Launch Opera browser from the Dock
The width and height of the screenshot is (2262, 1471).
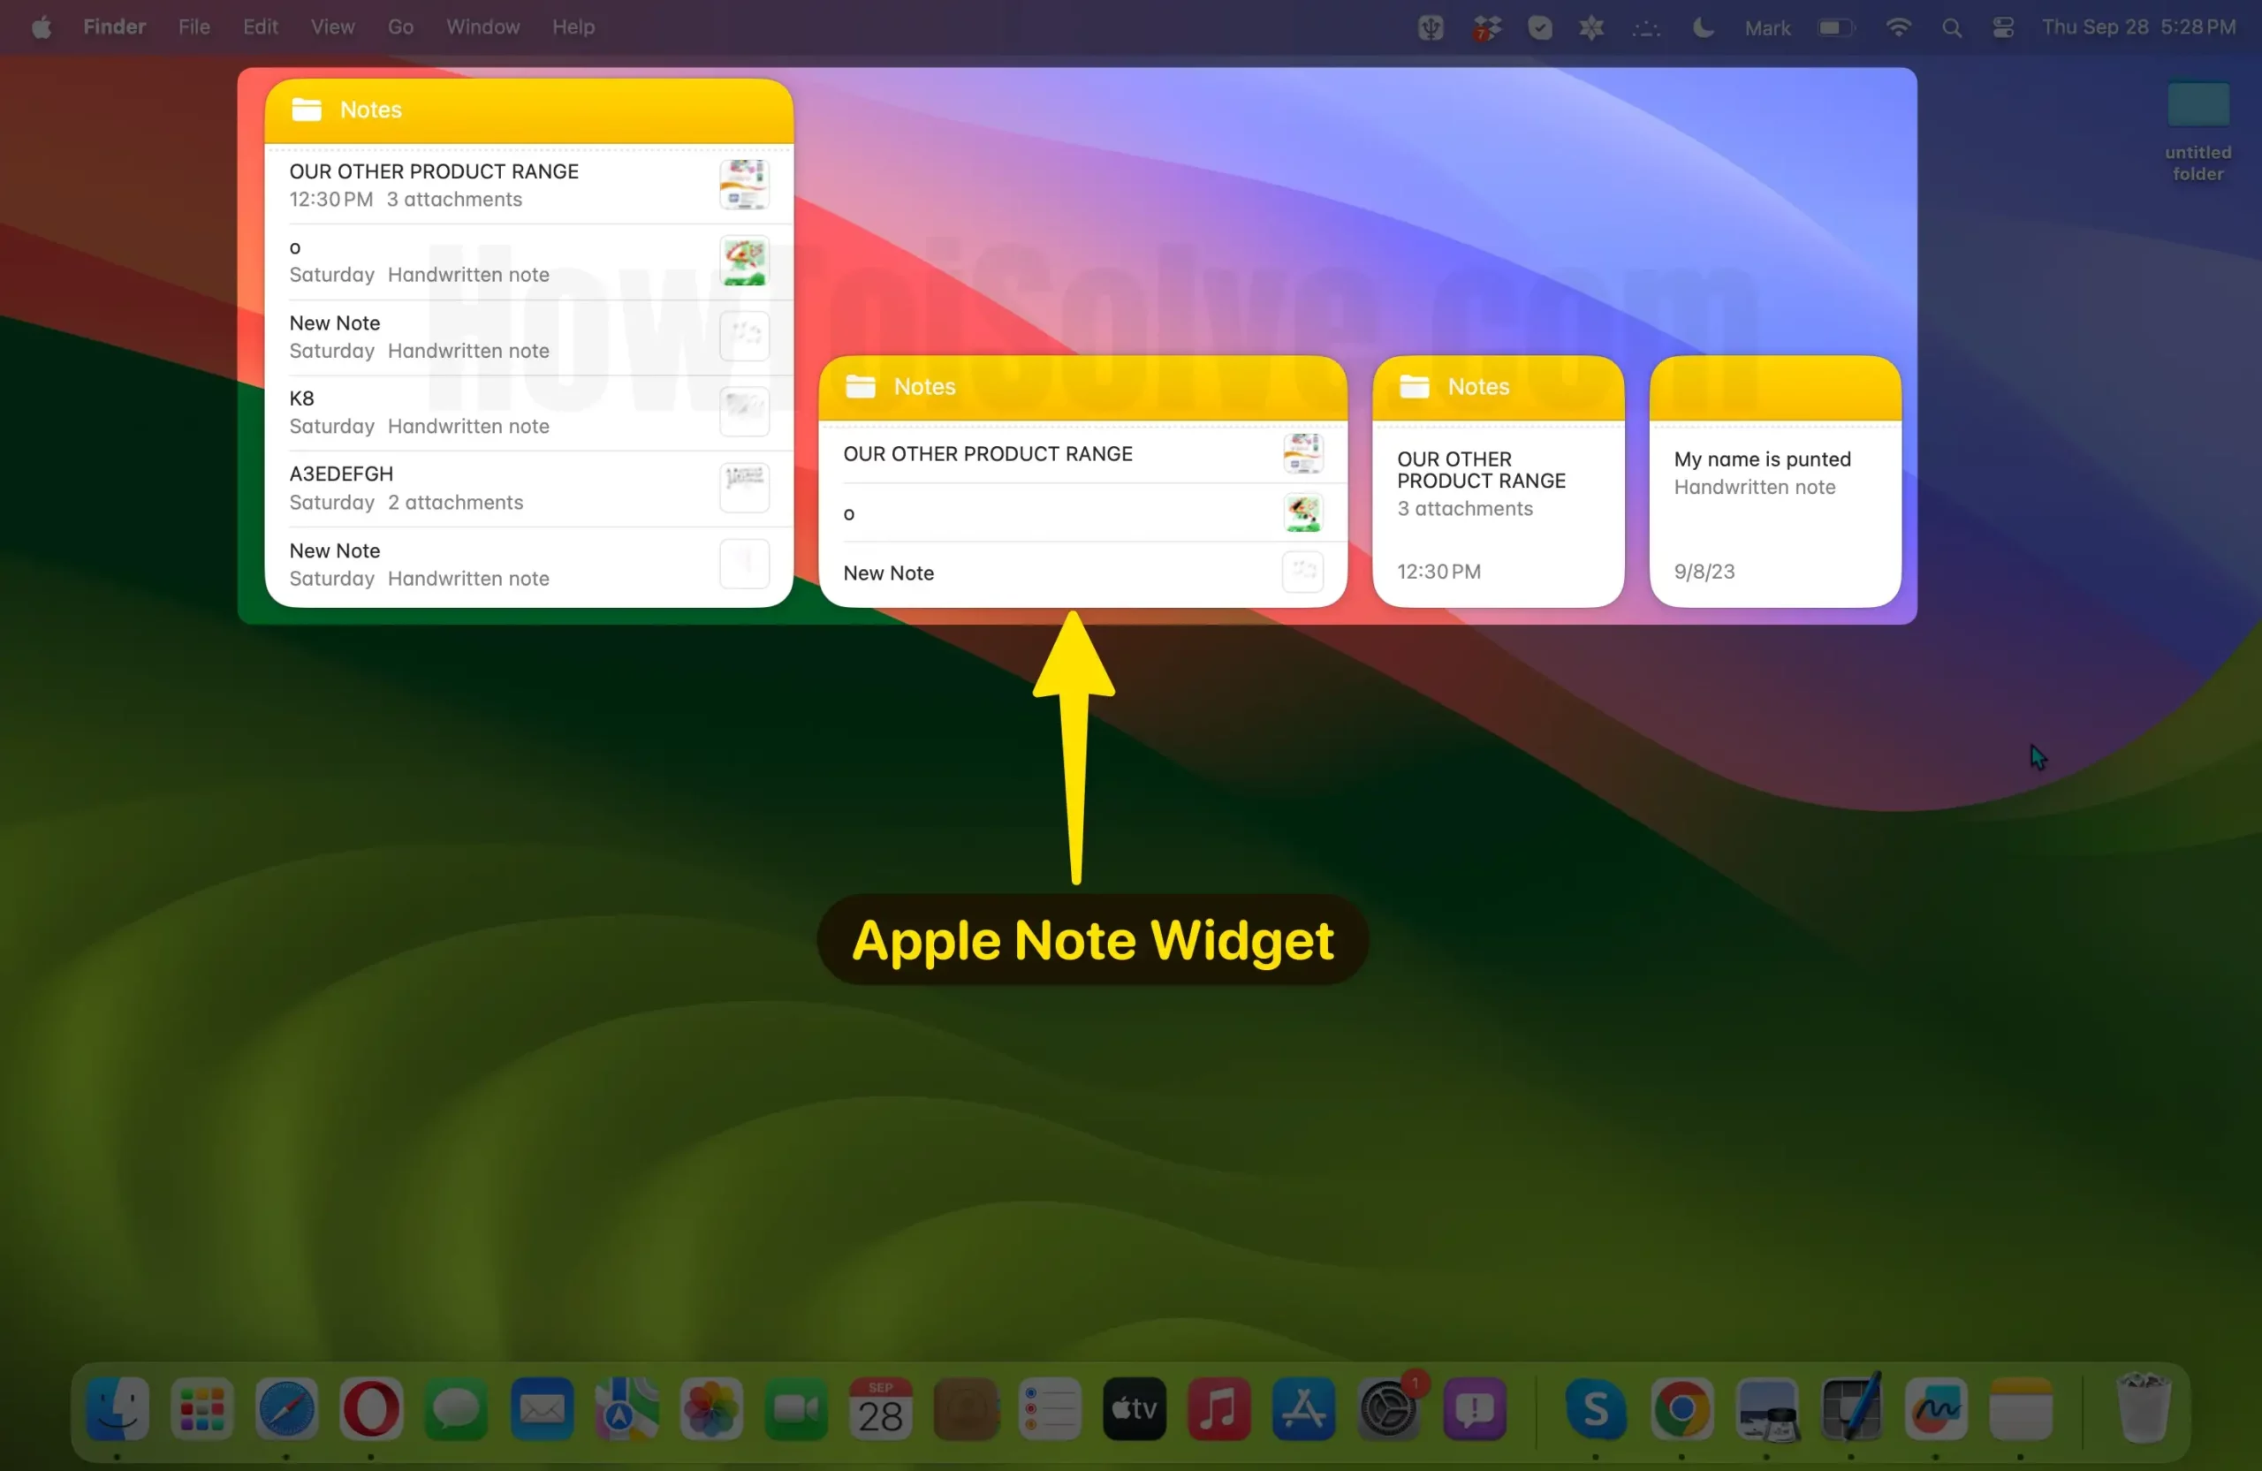click(370, 1408)
